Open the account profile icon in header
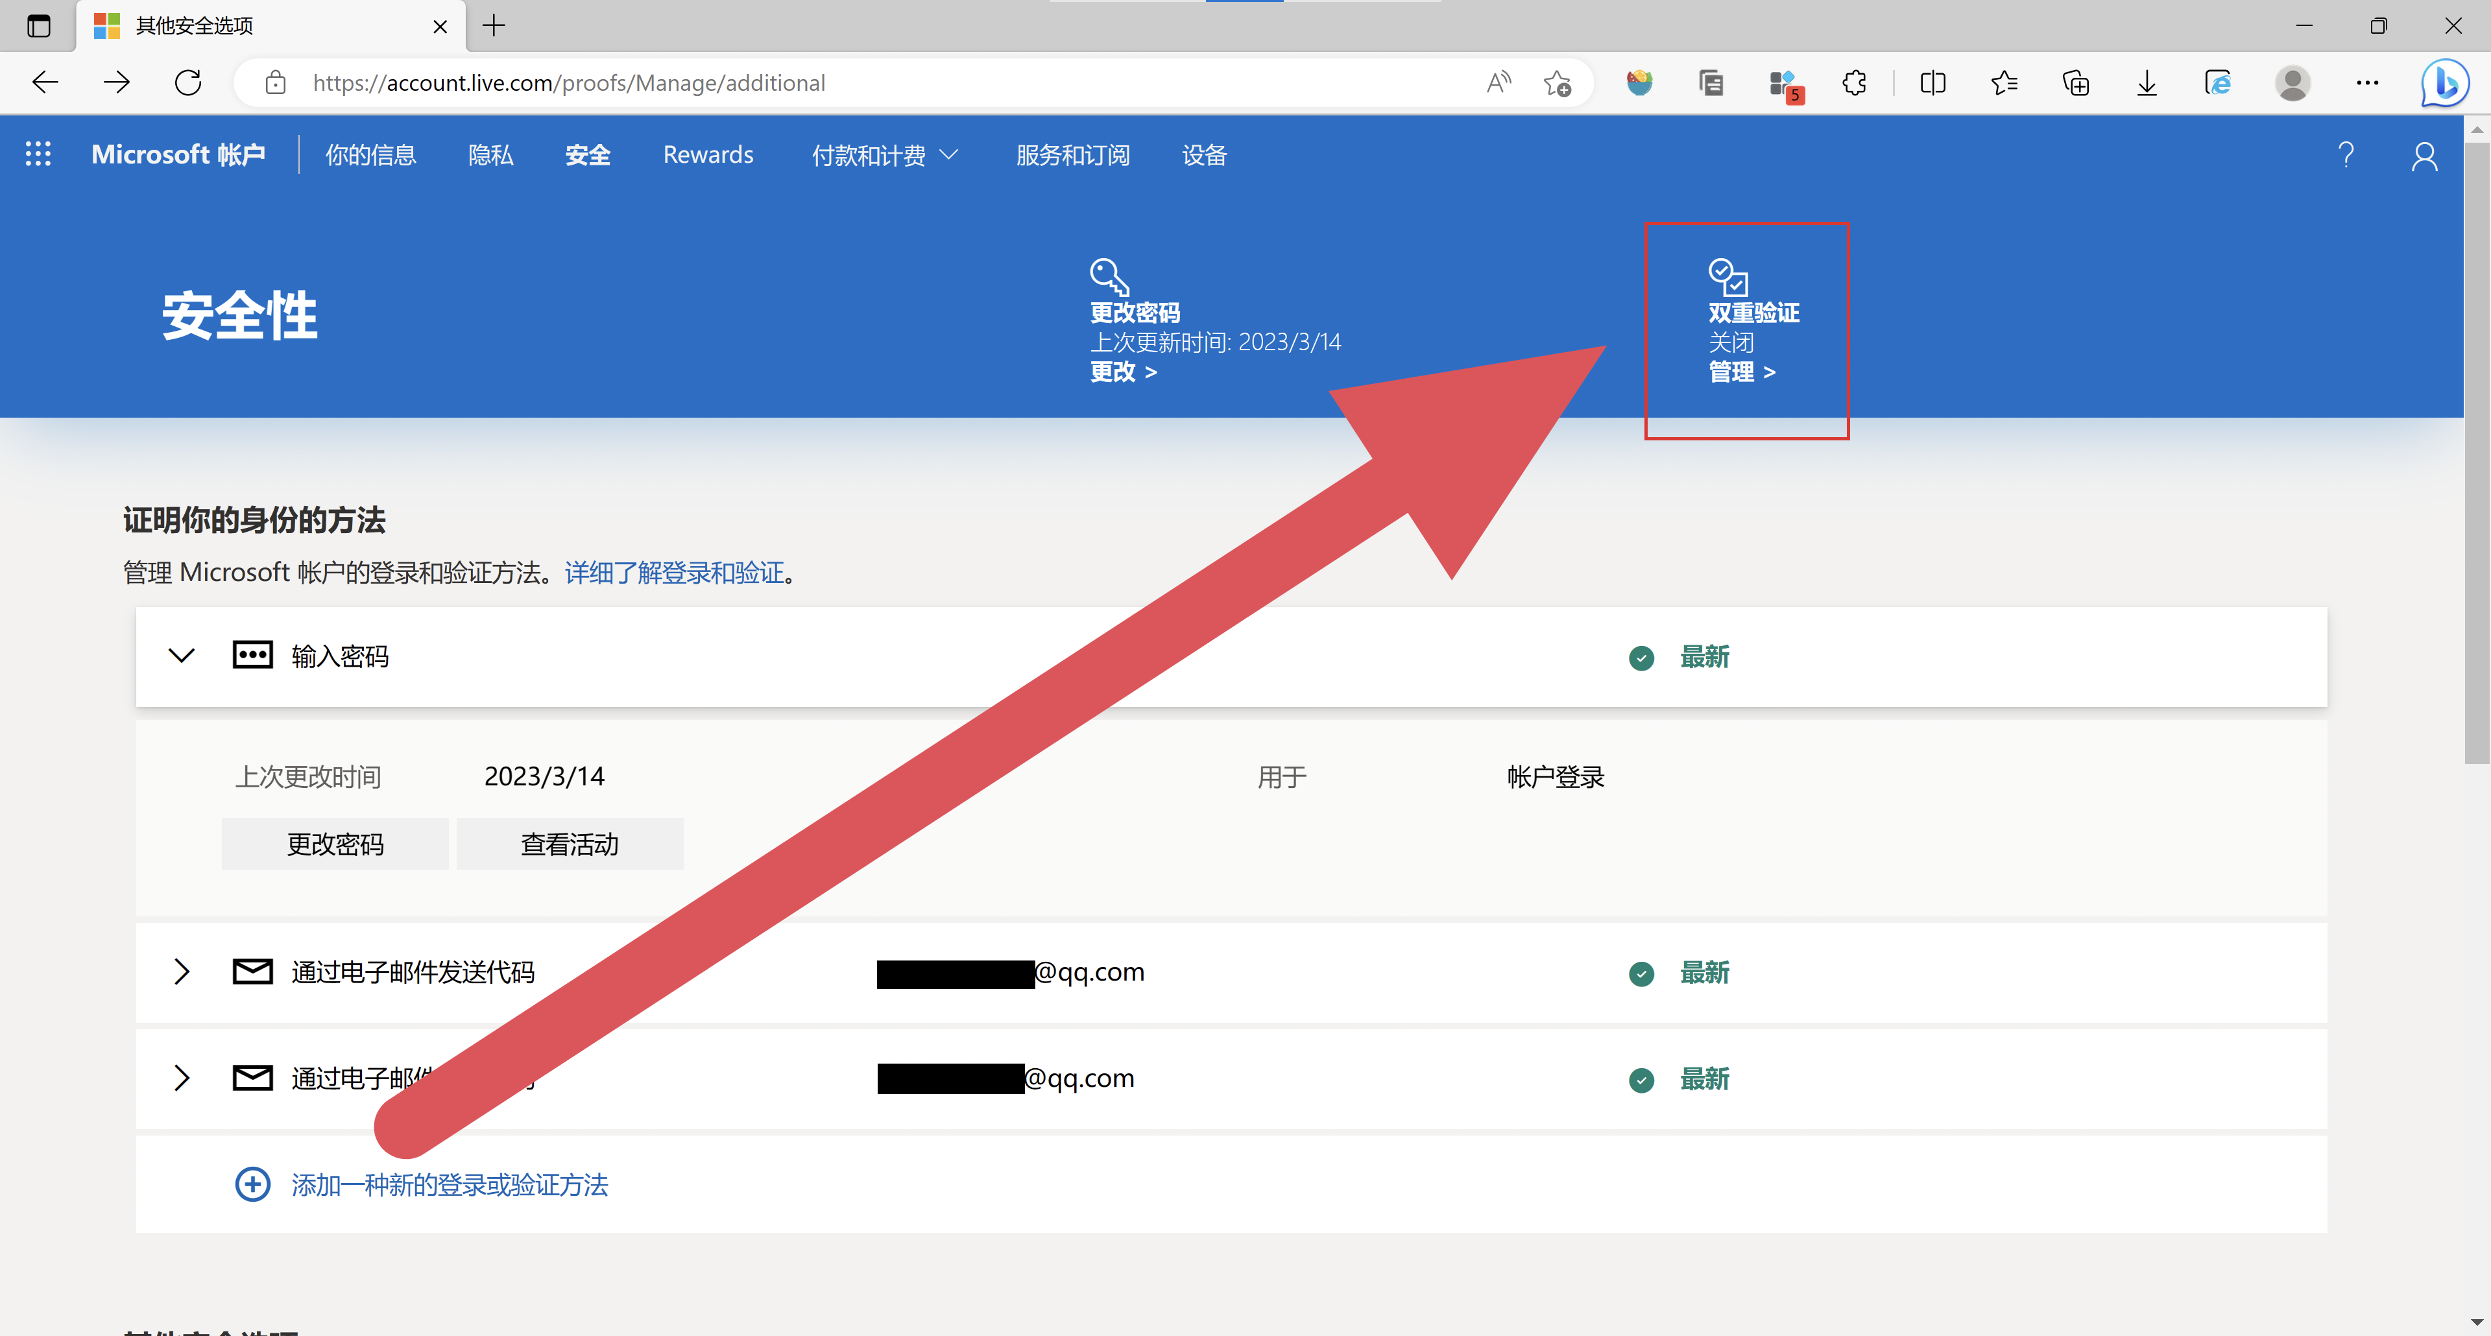The width and height of the screenshot is (2491, 1336). pyautogui.click(x=2424, y=156)
